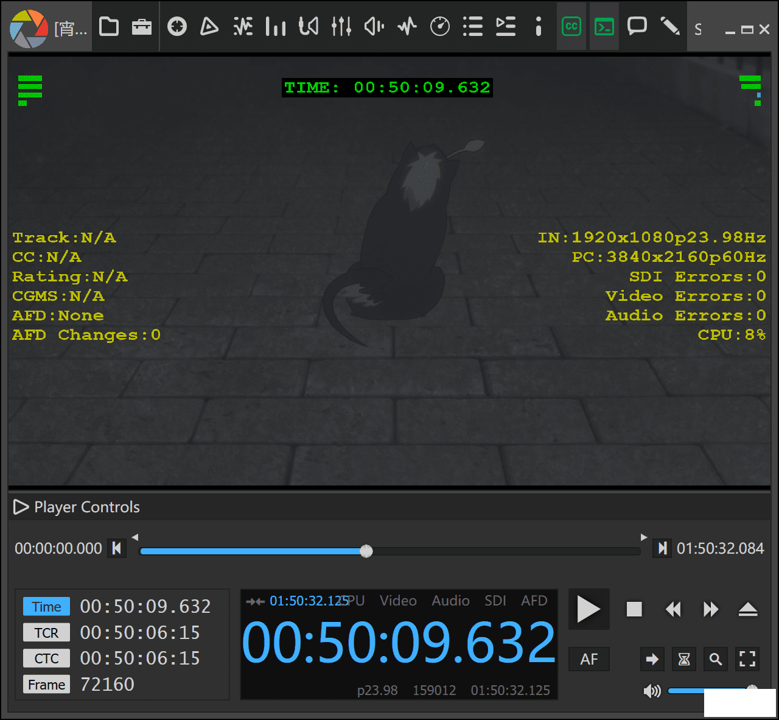Click the duration icon beside 01:50:32.125
The image size is (779, 720).
click(255, 601)
